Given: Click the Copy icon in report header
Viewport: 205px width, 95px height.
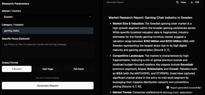Looking at the screenshot, I should click(177, 2).
